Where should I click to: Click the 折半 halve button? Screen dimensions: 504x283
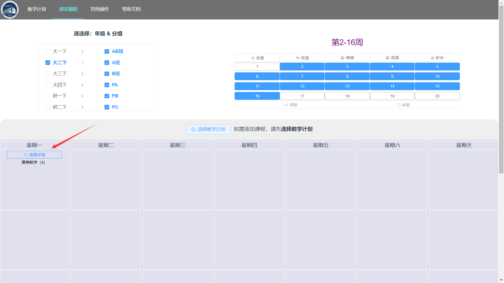[437, 58]
